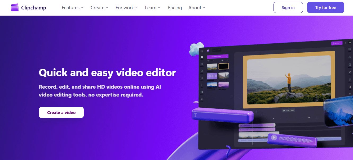Open the Create dropdown in navigation
This screenshot has height=160, width=353.
99,8
